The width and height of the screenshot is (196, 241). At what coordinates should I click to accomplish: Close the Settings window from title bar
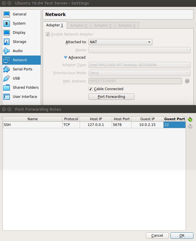coord(4,3)
